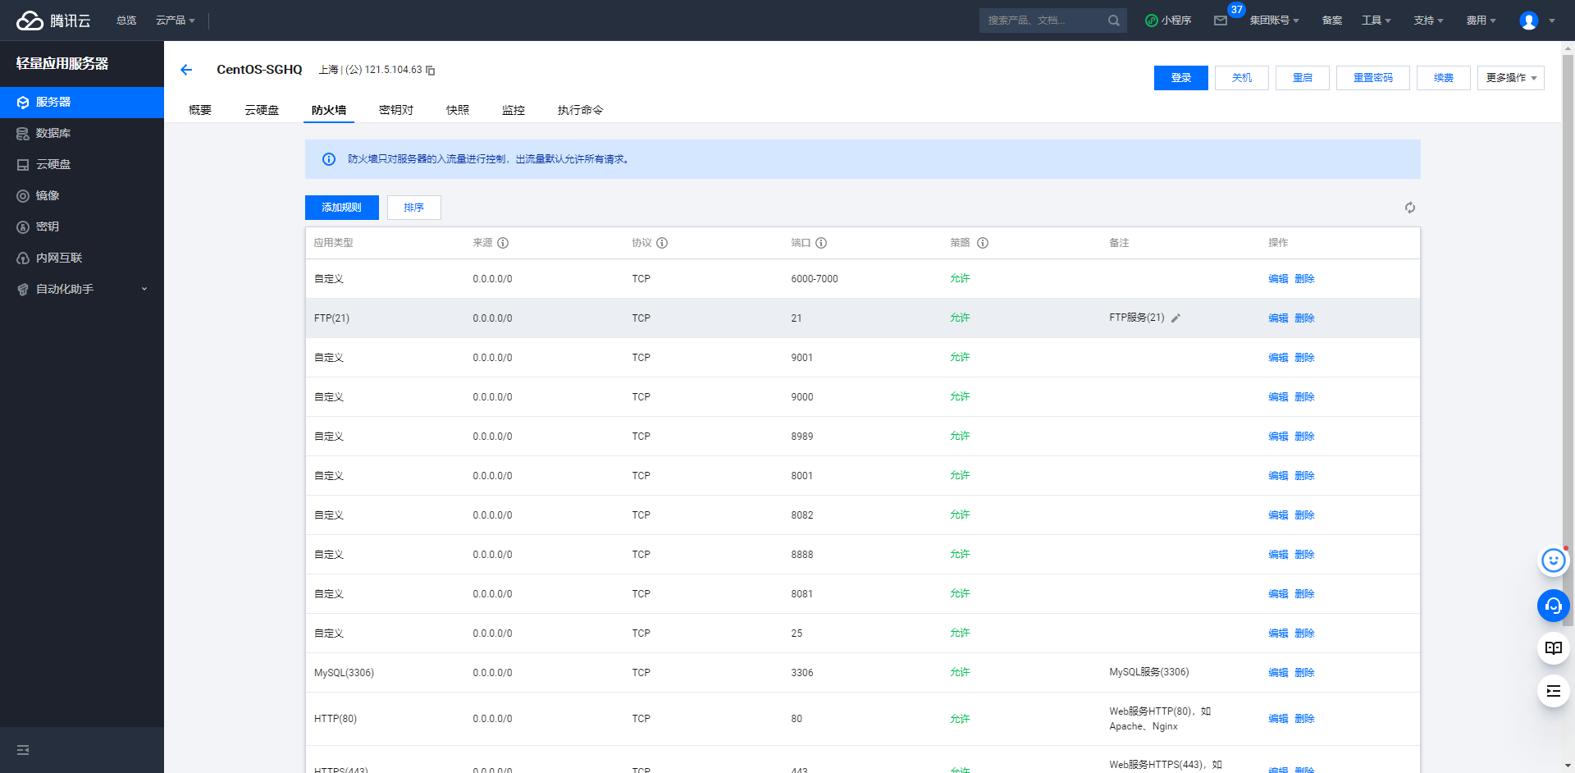Click 编辑 for port 6000-7000 rule
The width and height of the screenshot is (1575, 773).
1278,279
